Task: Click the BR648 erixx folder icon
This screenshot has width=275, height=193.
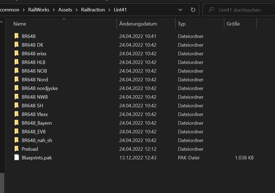Action: 17,53
